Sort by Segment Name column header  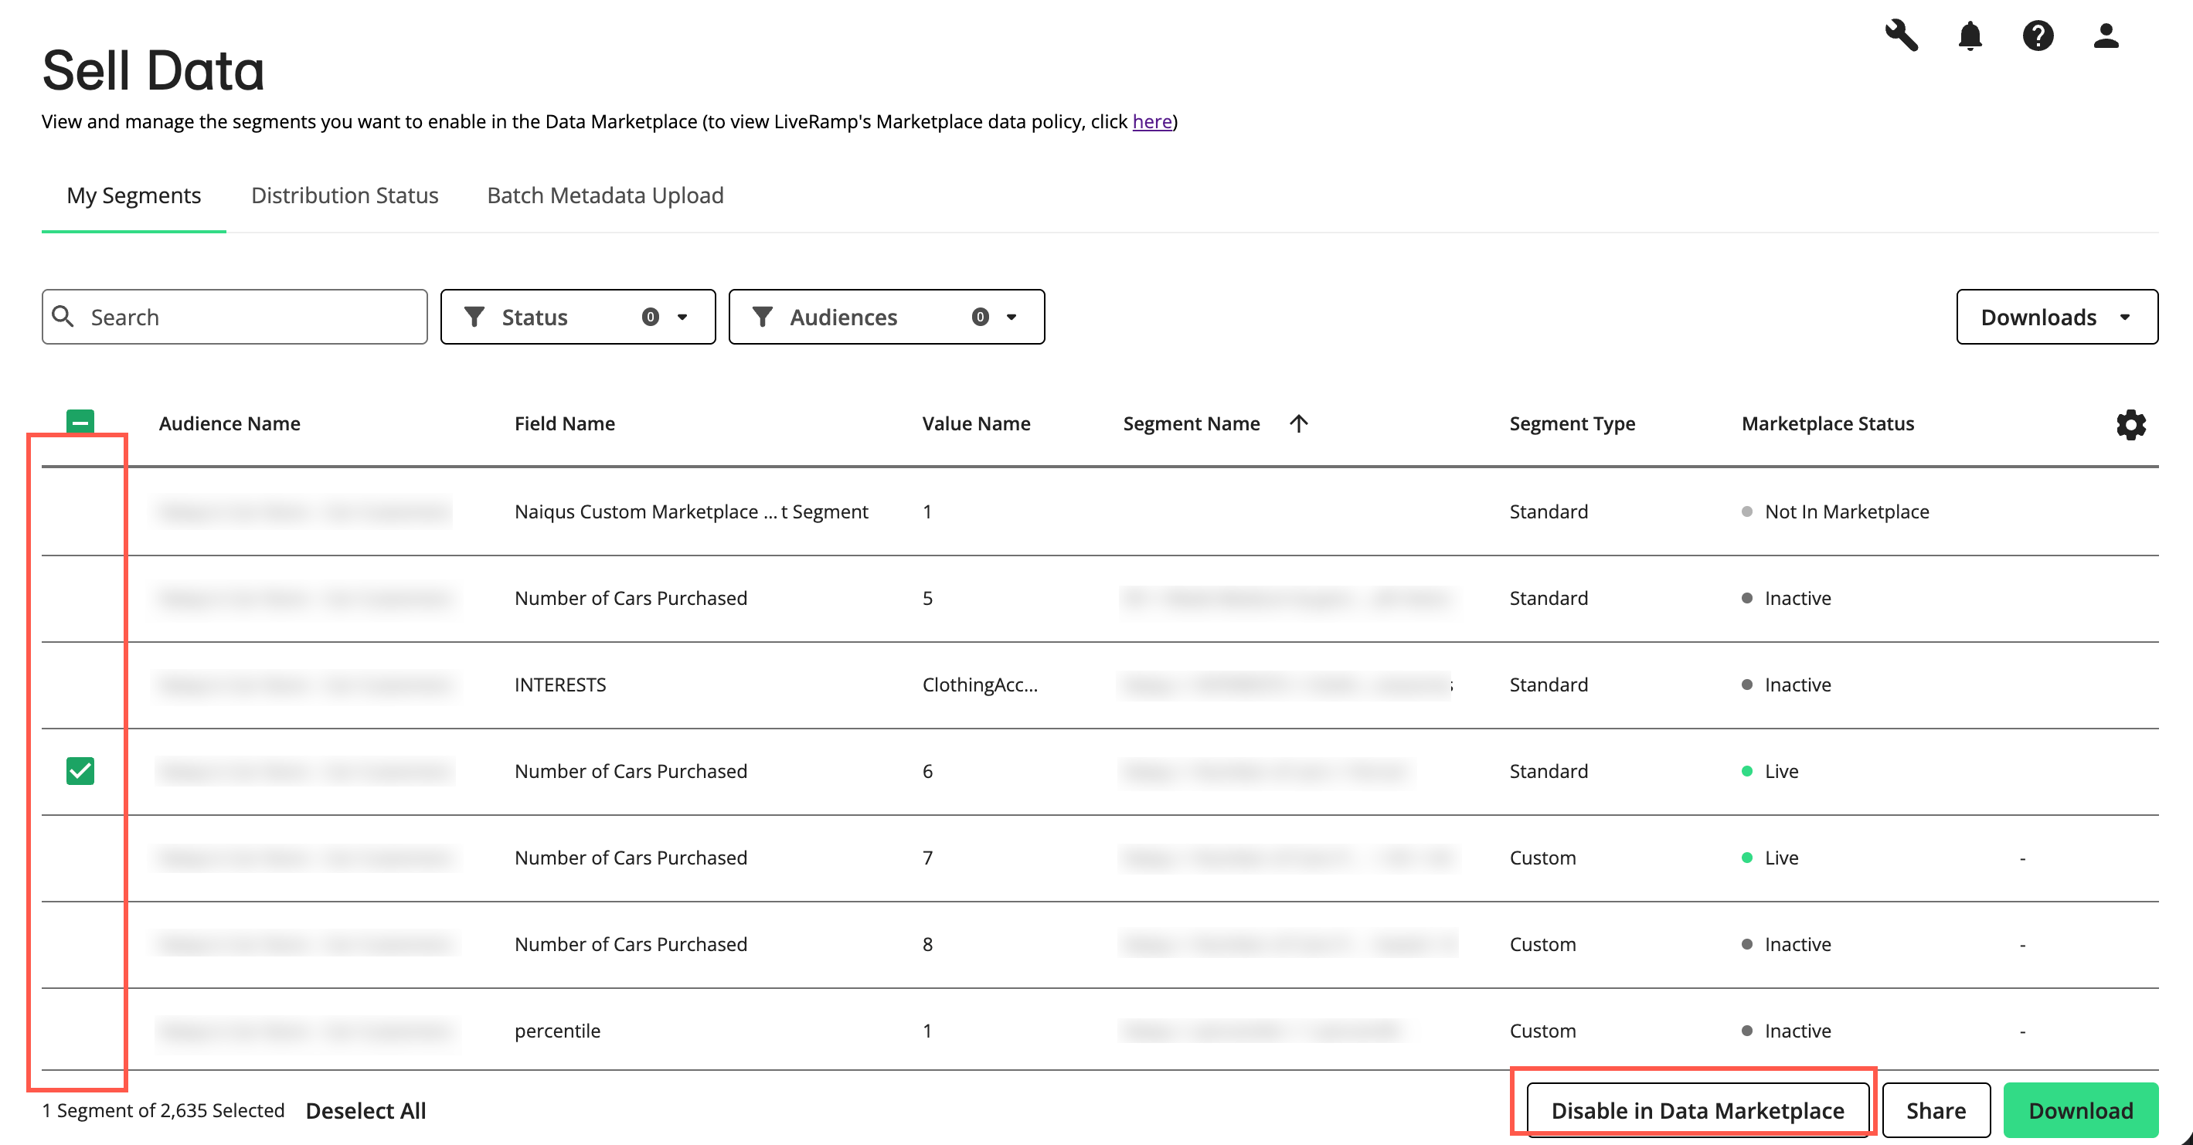1191,423
